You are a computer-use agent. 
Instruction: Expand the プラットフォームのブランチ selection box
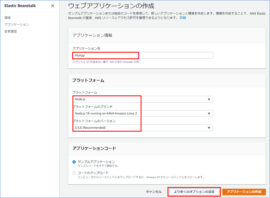[124, 113]
